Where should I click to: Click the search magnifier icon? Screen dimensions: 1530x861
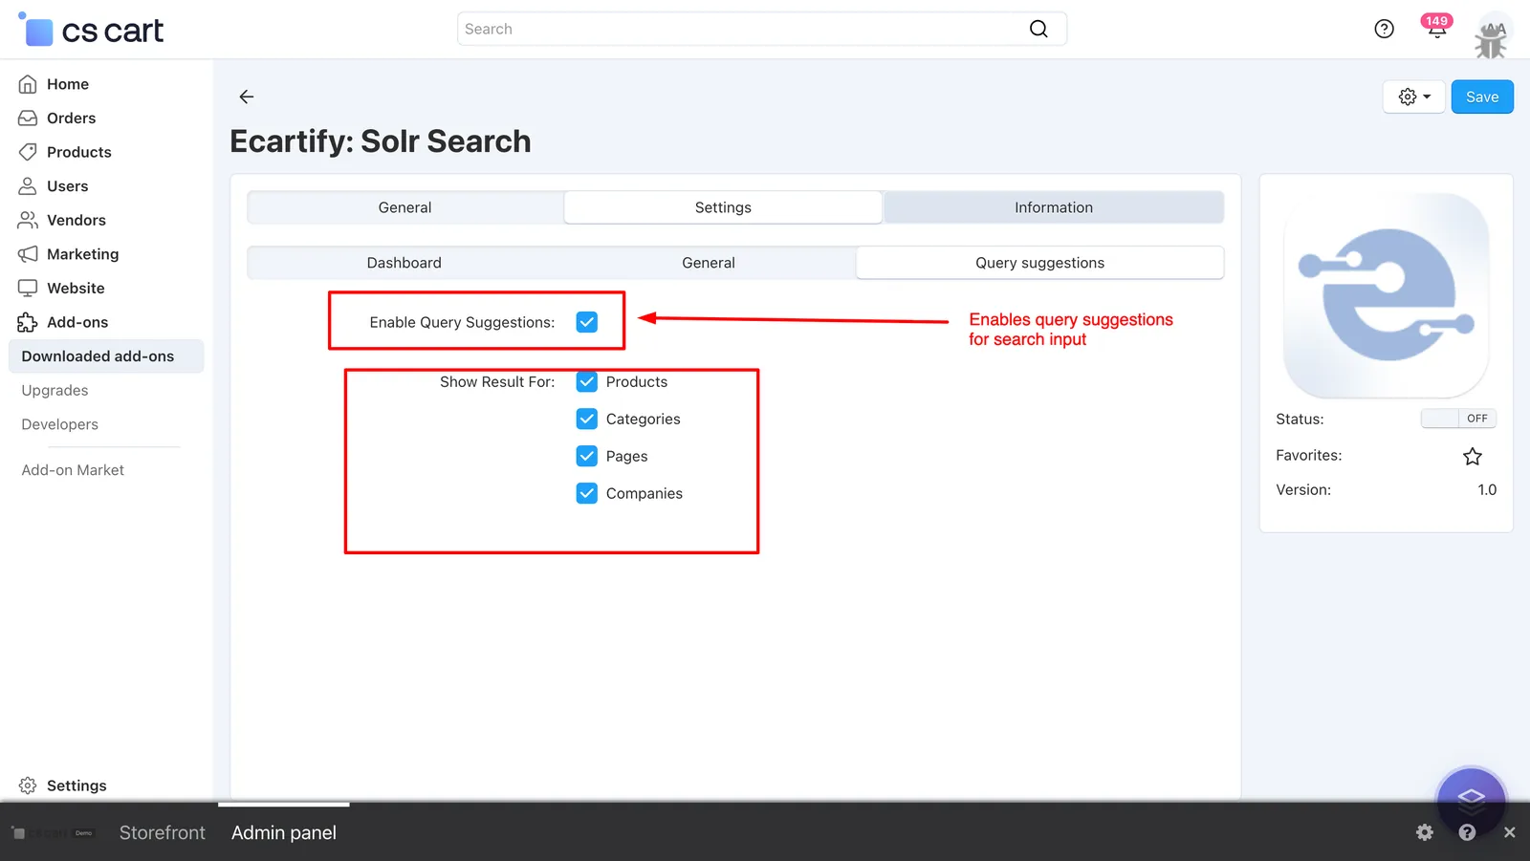tap(1038, 29)
